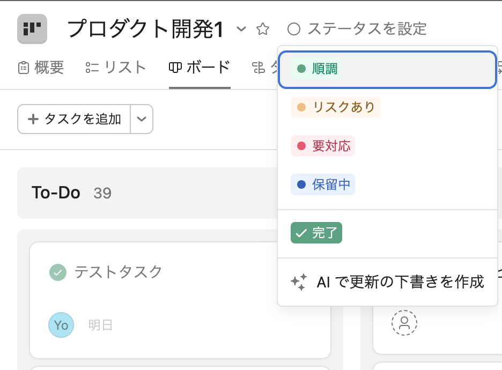Click the empty assignee icon on the card
Image resolution: width=502 pixels, height=370 pixels.
404,323
